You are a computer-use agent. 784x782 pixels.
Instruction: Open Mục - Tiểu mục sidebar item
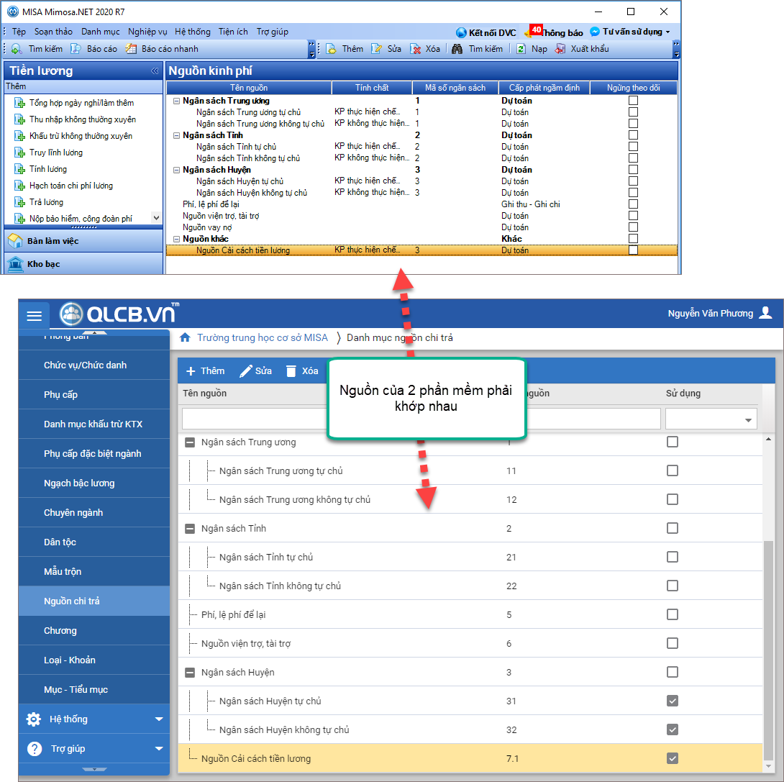94,689
